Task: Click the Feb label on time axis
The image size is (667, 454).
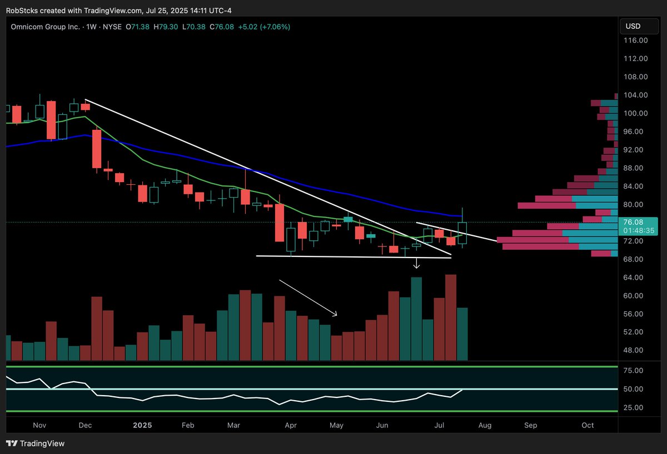Action: point(188,426)
